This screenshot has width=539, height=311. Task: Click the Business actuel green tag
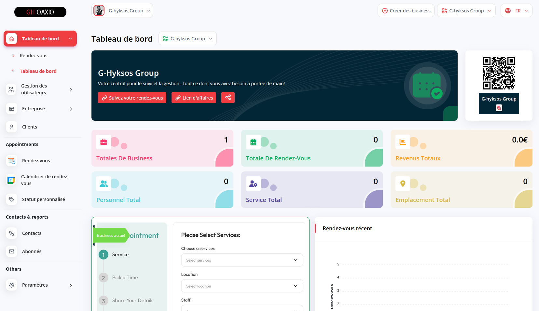click(x=111, y=236)
